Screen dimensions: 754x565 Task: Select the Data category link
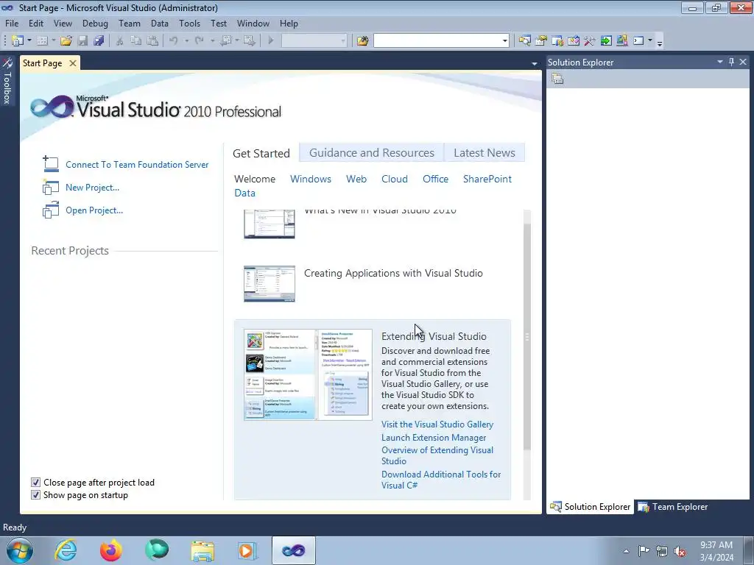244,193
